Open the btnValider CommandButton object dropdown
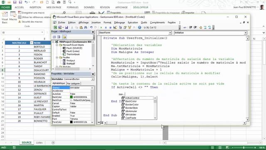The height and width of the screenshot is (150, 266). [x=93, y=79]
